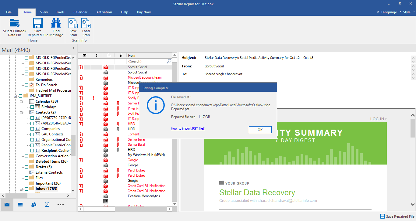Collapse the IPM_SUBTREE node
Image resolution: width=416 pixels, height=221 pixels.
tap(16, 96)
